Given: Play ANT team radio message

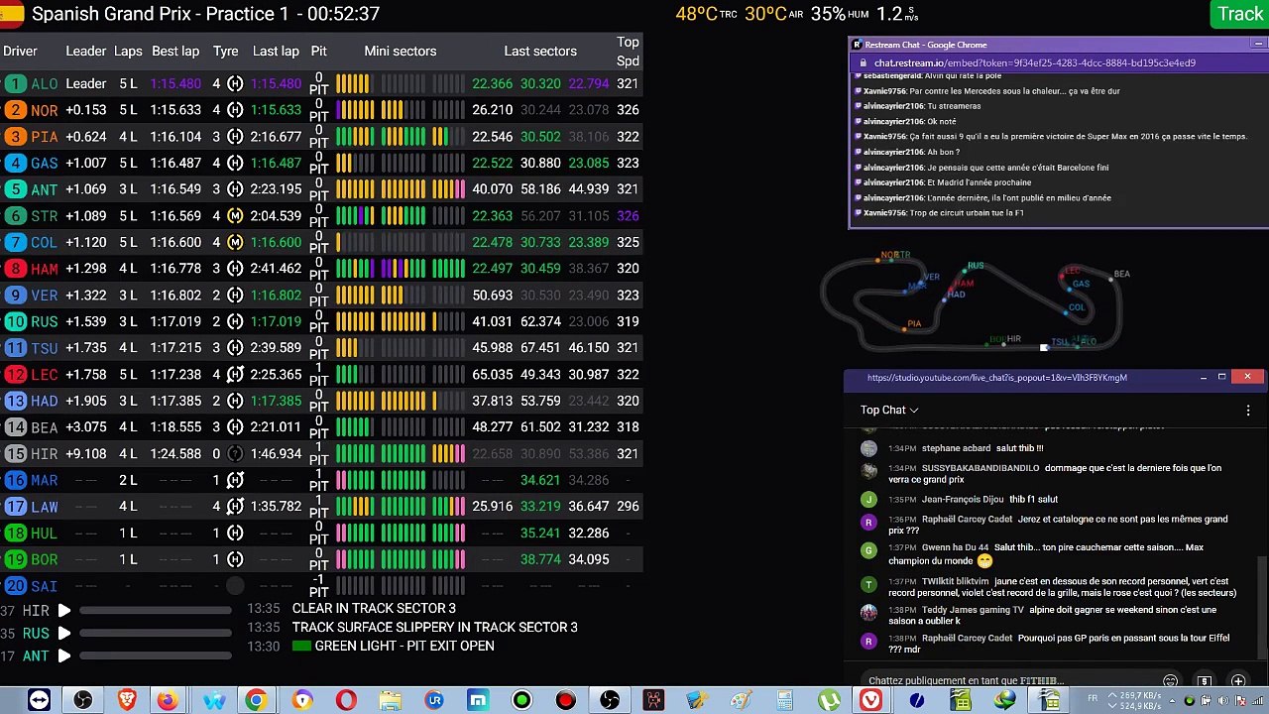Looking at the screenshot, I should pyautogui.click(x=64, y=655).
